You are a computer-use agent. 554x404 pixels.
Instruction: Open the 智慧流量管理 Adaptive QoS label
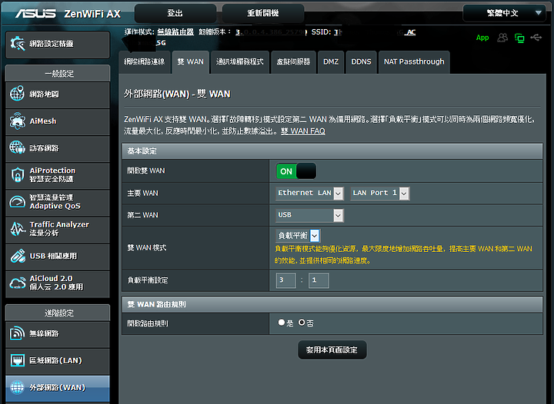55,202
